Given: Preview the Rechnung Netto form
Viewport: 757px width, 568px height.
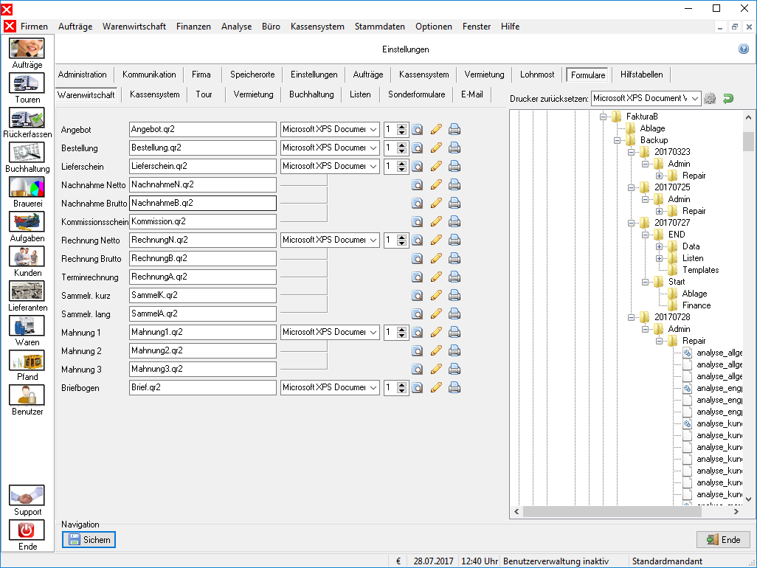Looking at the screenshot, I should point(417,240).
